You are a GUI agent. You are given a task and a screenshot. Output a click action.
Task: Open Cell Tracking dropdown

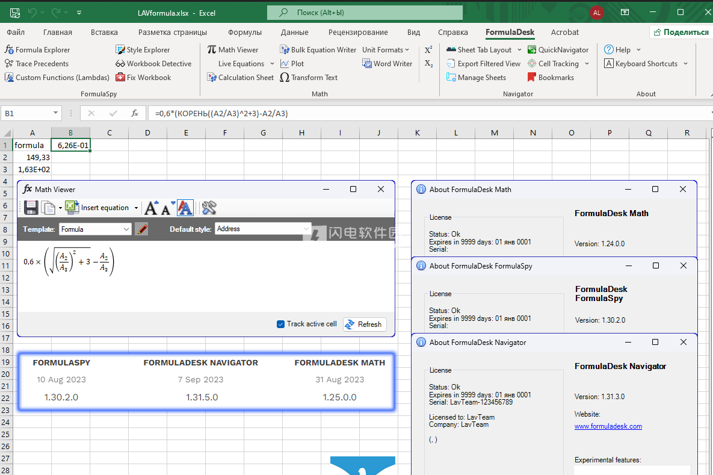point(587,64)
